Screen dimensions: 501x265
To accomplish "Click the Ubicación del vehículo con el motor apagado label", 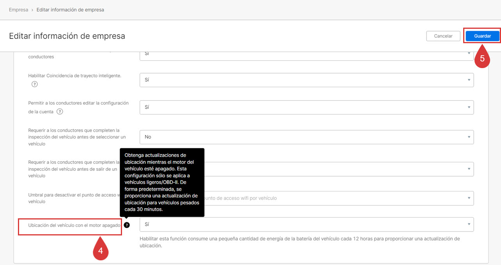I will pos(74,225).
